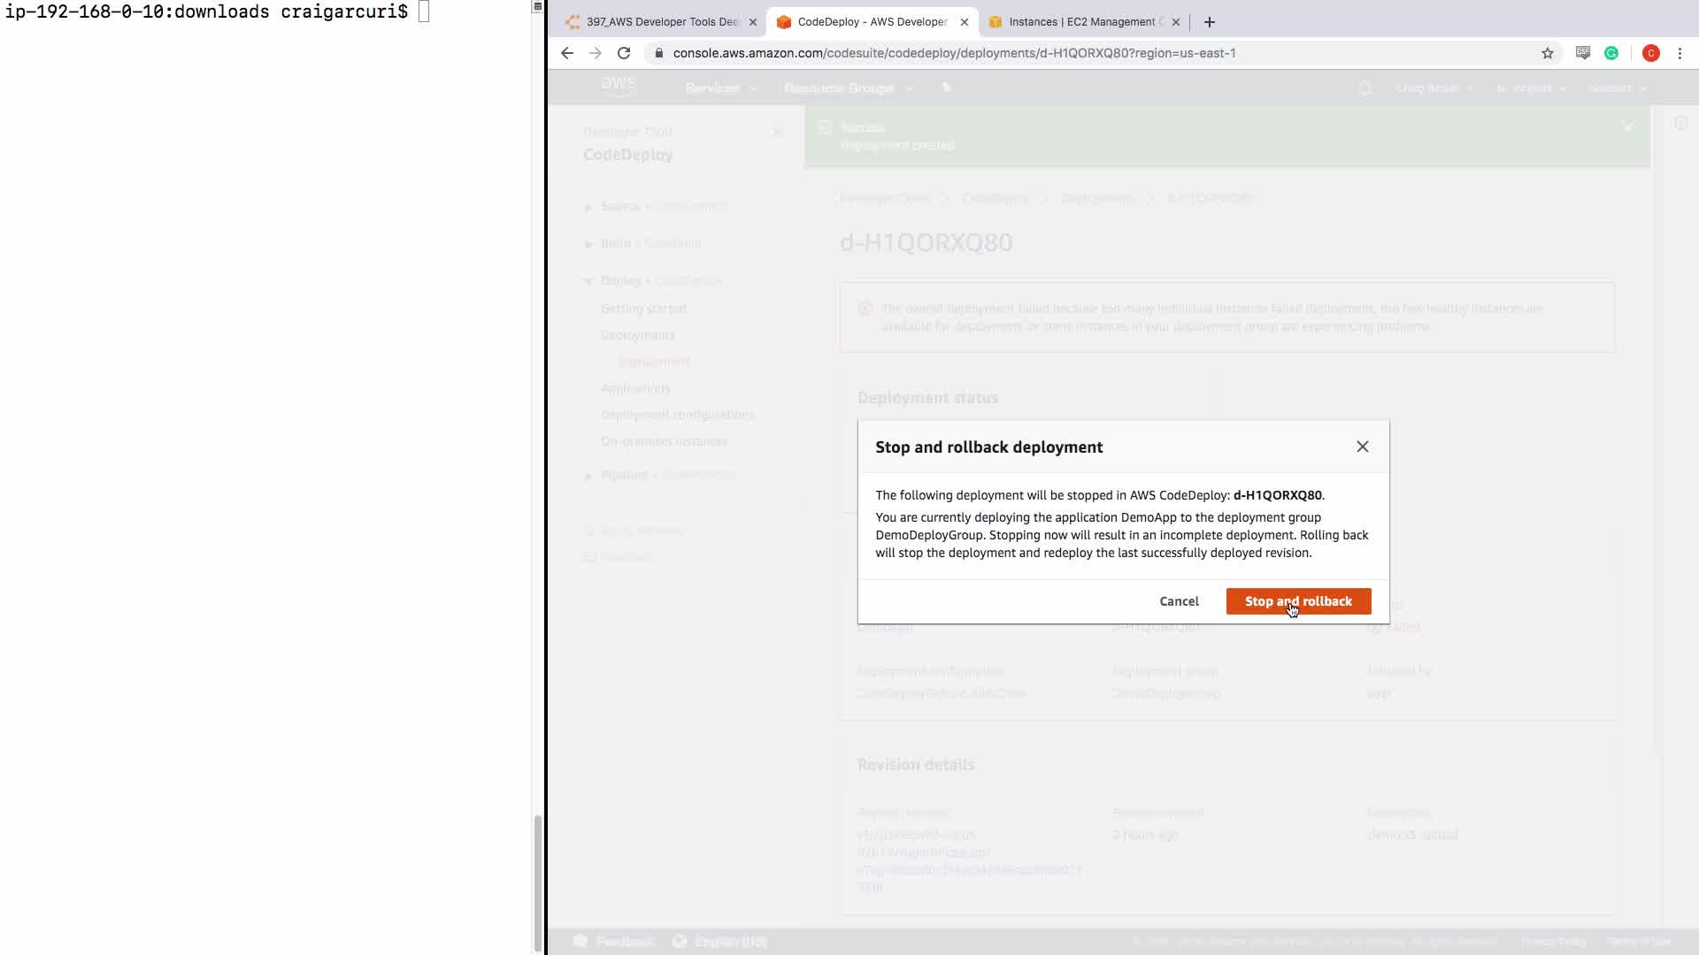
Task: Click AWS notifications bell icon
Action: [x=1365, y=88]
